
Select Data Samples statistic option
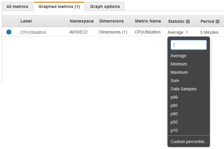click(183, 89)
